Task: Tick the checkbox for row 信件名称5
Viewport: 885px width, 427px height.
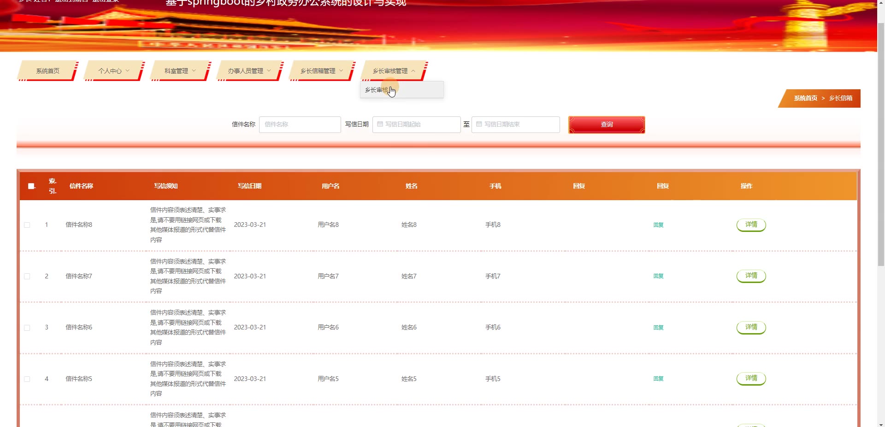Action: point(27,379)
